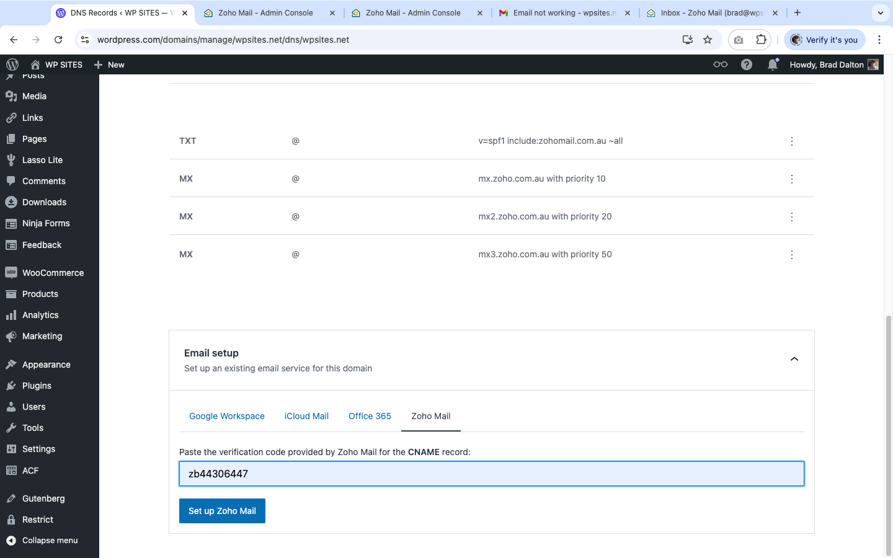Switch to the Inbox - Zoho Mail browser tab
This screenshot has height=558, width=893.
click(711, 13)
